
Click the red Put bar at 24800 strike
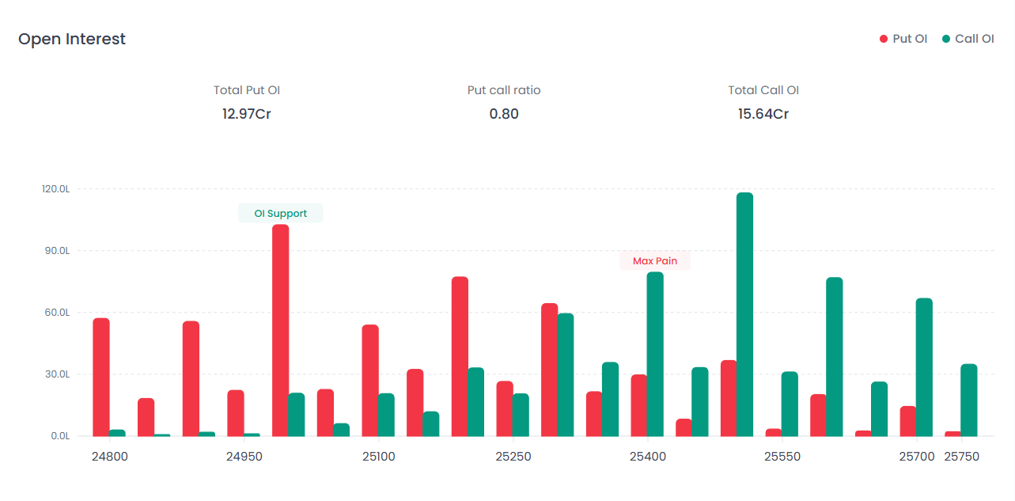point(101,377)
